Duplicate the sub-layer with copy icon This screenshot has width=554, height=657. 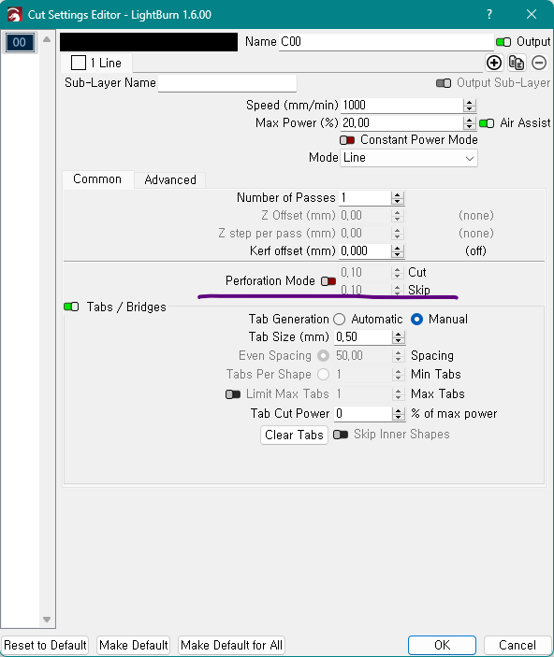517,63
